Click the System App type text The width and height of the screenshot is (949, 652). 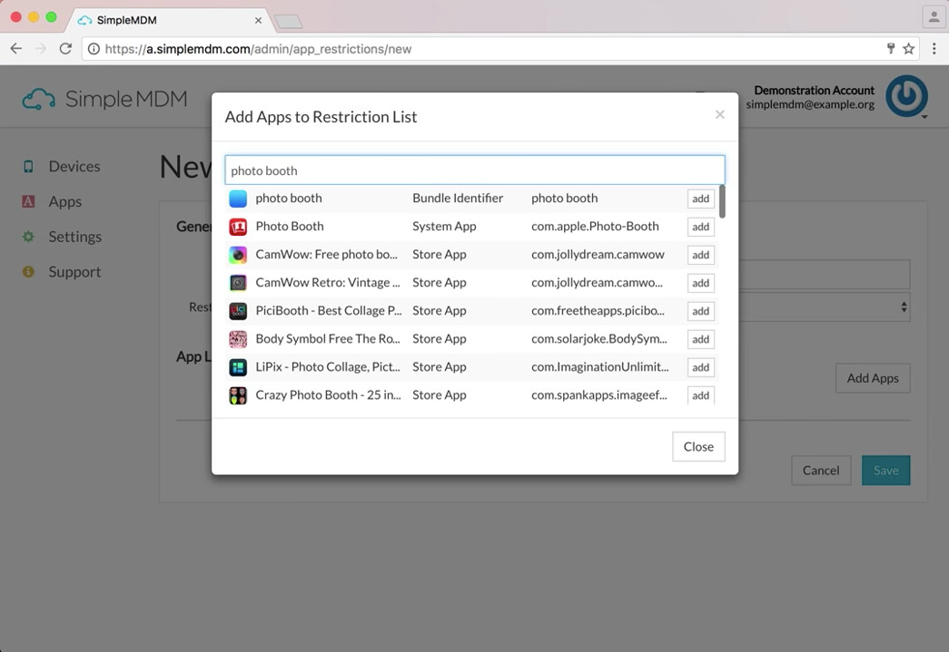[444, 226]
